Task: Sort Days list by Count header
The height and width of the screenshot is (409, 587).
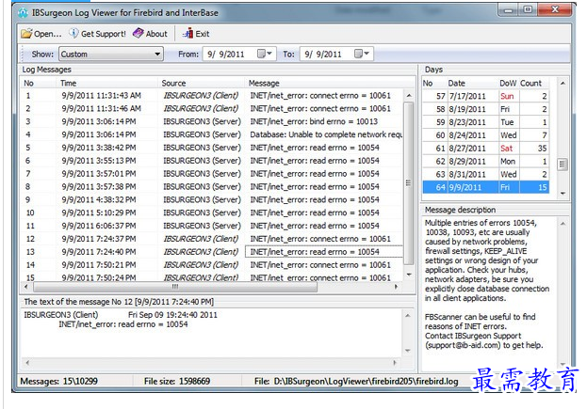Action: (x=530, y=84)
